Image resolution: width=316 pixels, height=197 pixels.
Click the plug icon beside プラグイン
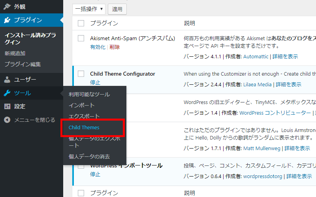(x=7, y=20)
